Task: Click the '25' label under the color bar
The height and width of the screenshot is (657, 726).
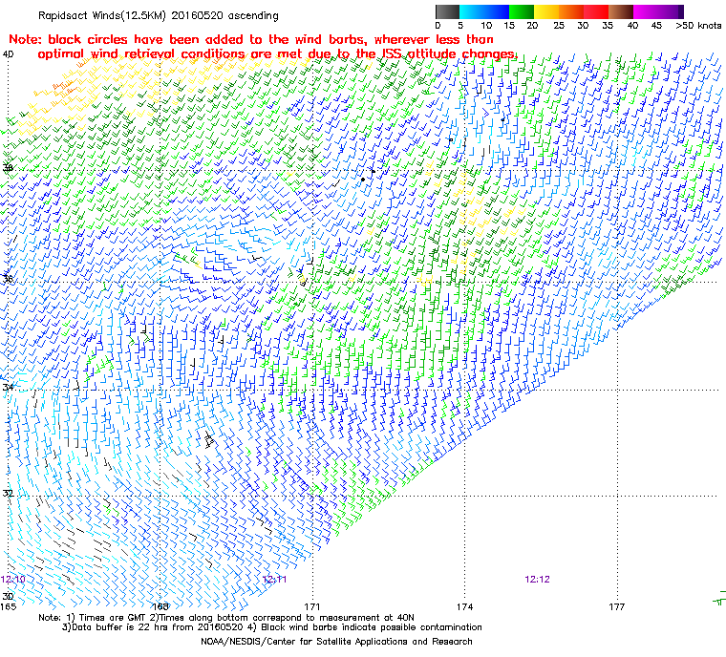Action: [x=559, y=26]
